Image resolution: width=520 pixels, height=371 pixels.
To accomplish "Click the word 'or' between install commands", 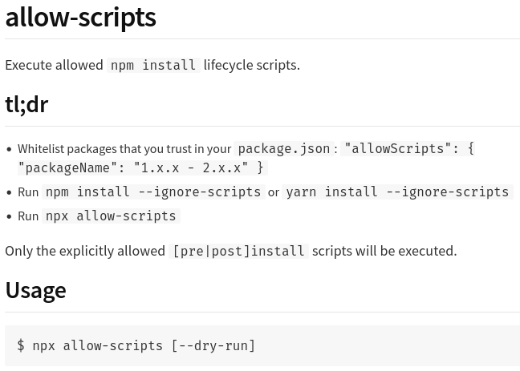I will click(274, 192).
